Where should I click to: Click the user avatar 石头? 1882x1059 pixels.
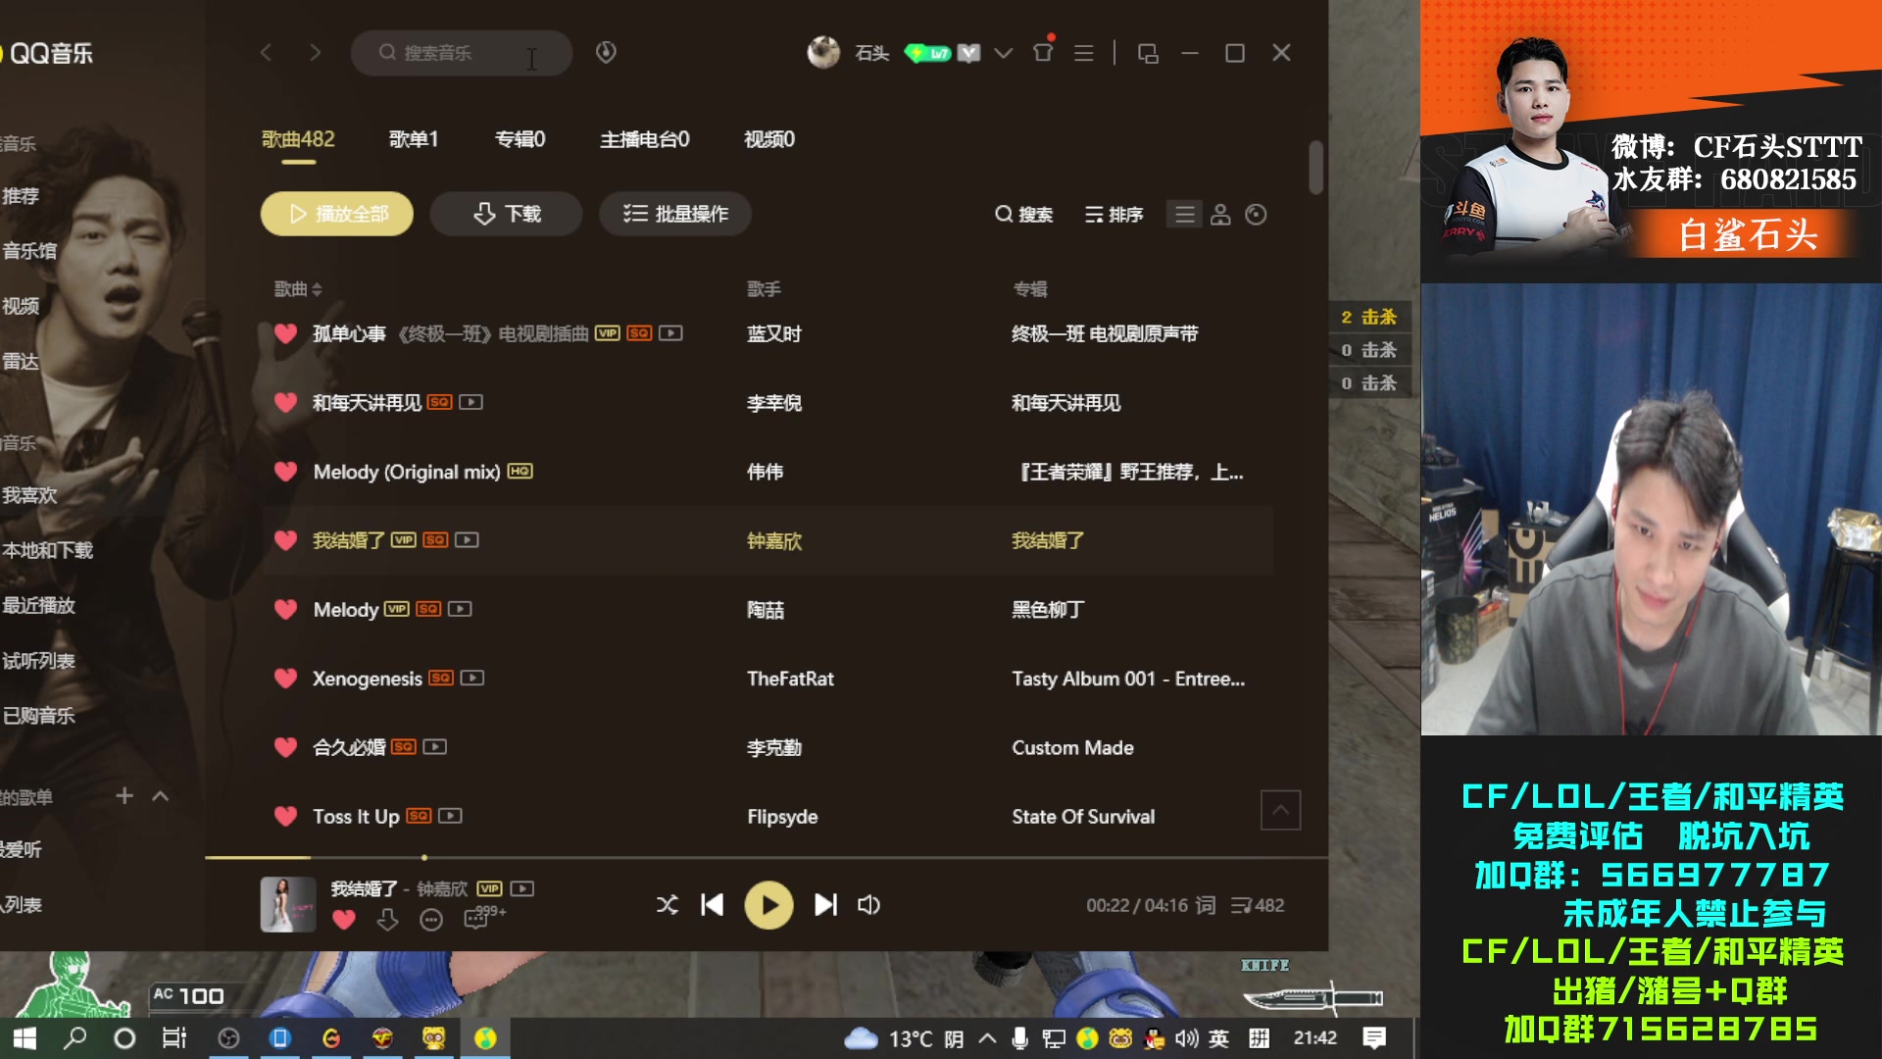[x=823, y=53]
